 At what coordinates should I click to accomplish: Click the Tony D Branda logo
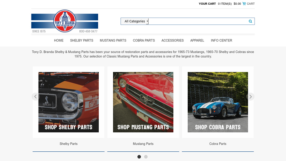click(65, 21)
